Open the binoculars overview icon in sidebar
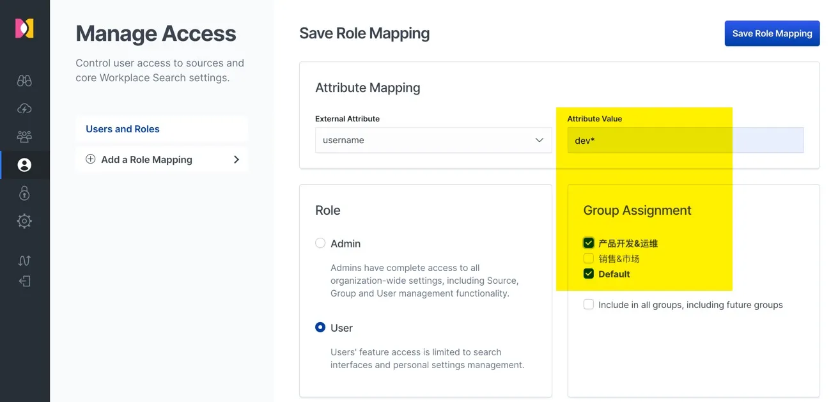 tap(24, 81)
